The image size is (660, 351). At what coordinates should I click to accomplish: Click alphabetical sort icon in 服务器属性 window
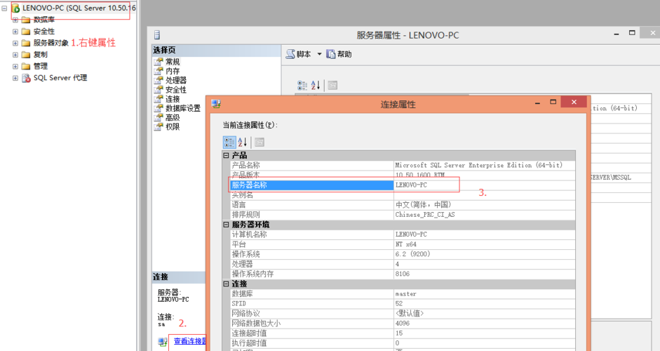[316, 86]
